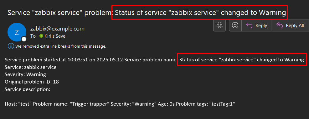The height and width of the screenshot is (119, 309).
Task: Restore line breaks via the info message
Action: pos(61,46)
